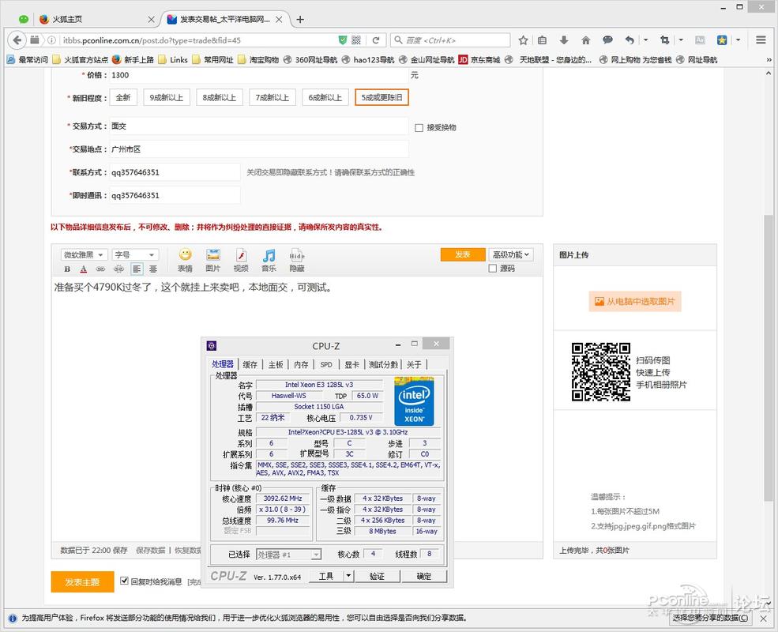Image resolution: width=778 pixels, height=632 pixels.
Task: Check the 接受换物 checkbox
Action: (x=419, y=128)
